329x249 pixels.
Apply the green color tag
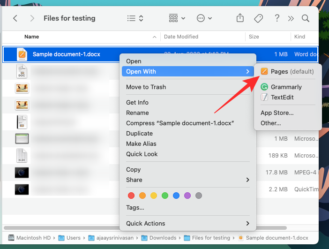(165, 196)
